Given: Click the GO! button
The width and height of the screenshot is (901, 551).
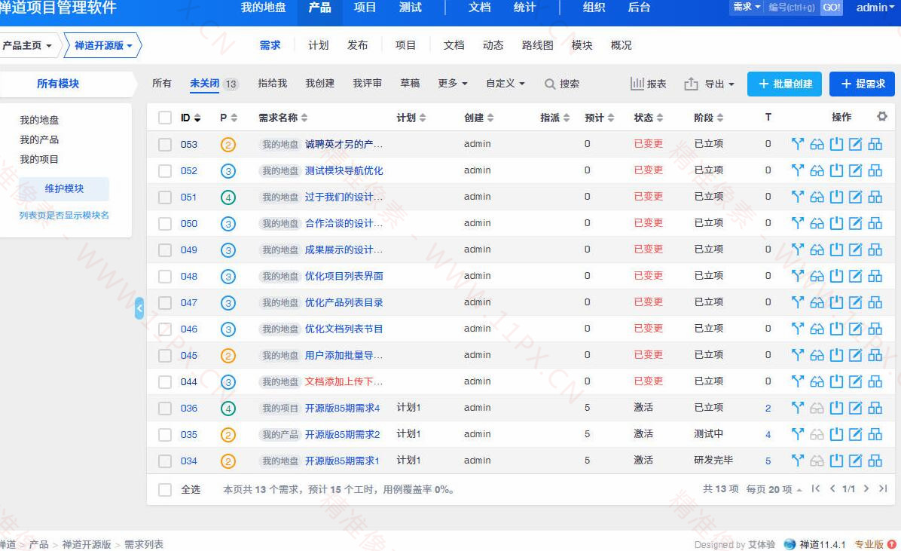Looking at the screenshot, I should [x=831, y=8].
